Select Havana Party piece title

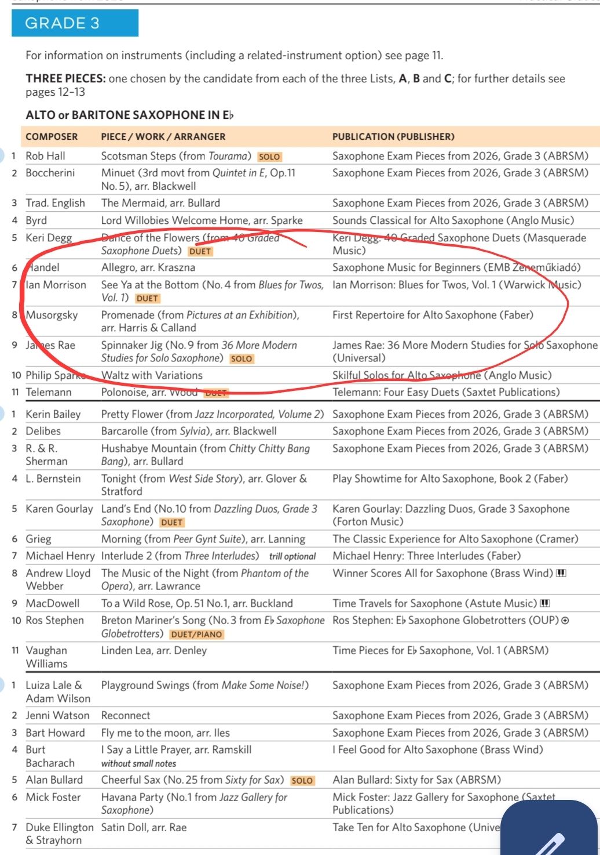195,803
